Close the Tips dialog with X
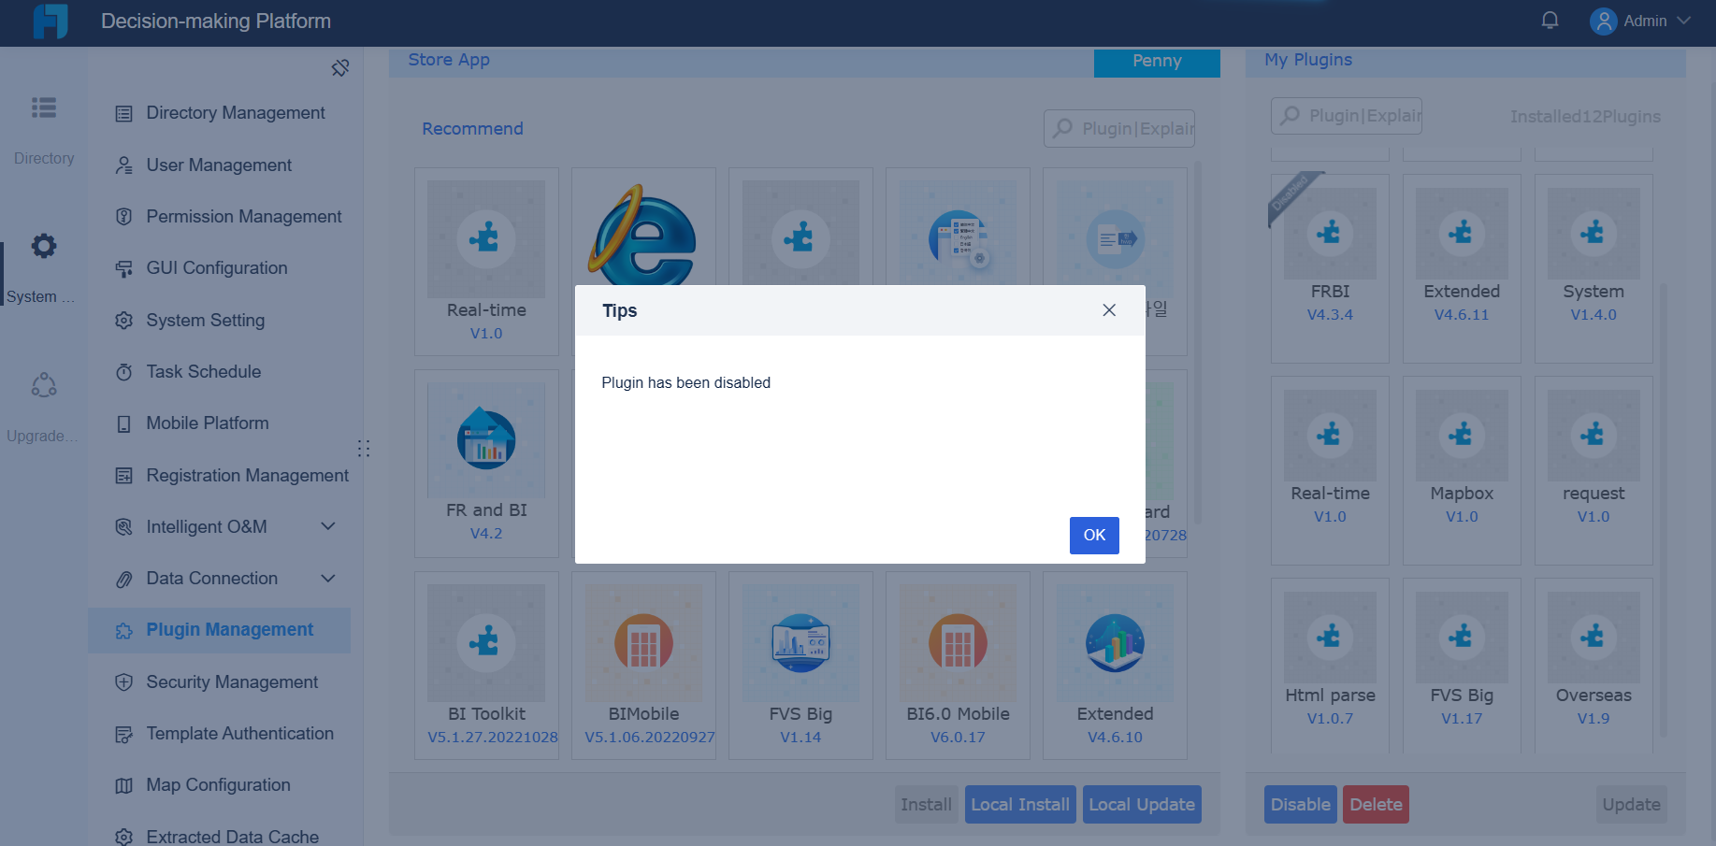Viewport: 1716px width, 846px height. tap(1109, 310)
